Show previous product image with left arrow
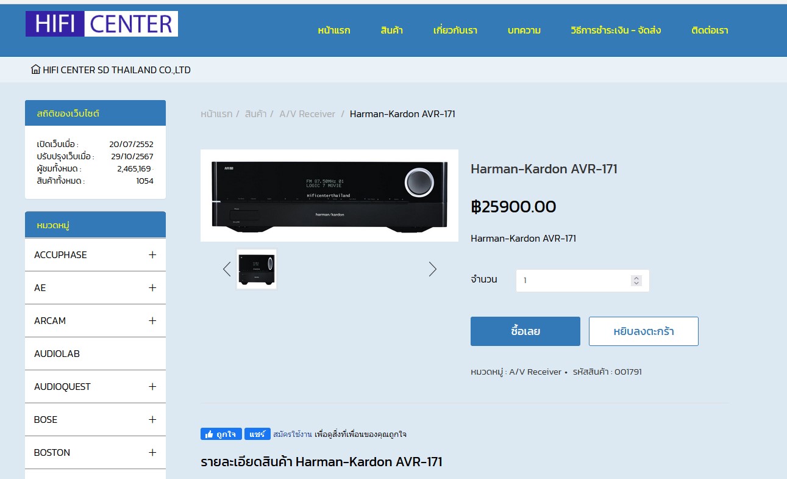This screenshot has width=787, height=479. point(227,269)
